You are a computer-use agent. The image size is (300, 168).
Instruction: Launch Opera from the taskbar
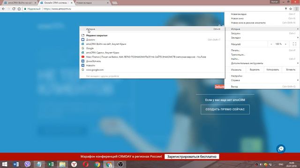pyautogui.click(x=86, y=164)
